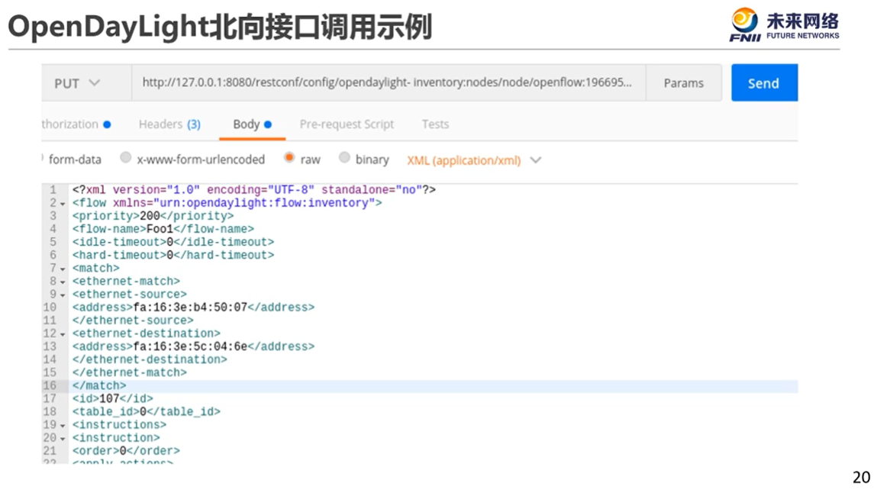Click address fa:16:3e:5c:04:6e line
Image resolution: width=874 pixels, height=493 pixels.
pyautogui.click(x=193, y=346)
